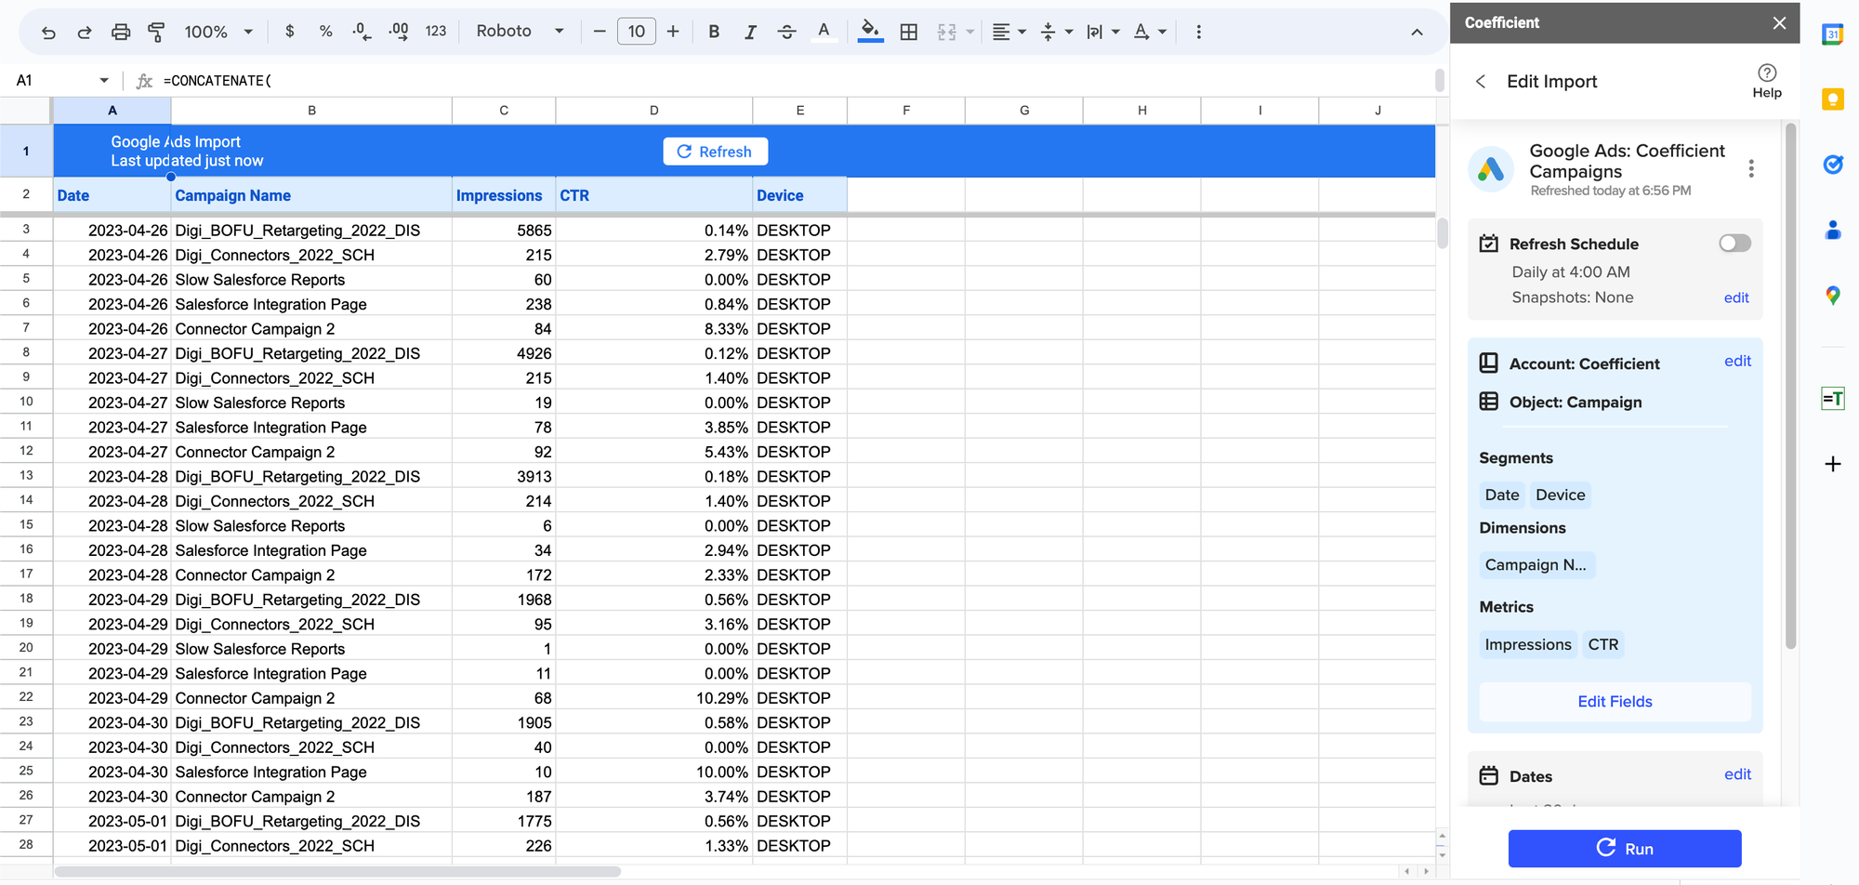Click the horizontal scrollbar of the sheet

point(337,872)
